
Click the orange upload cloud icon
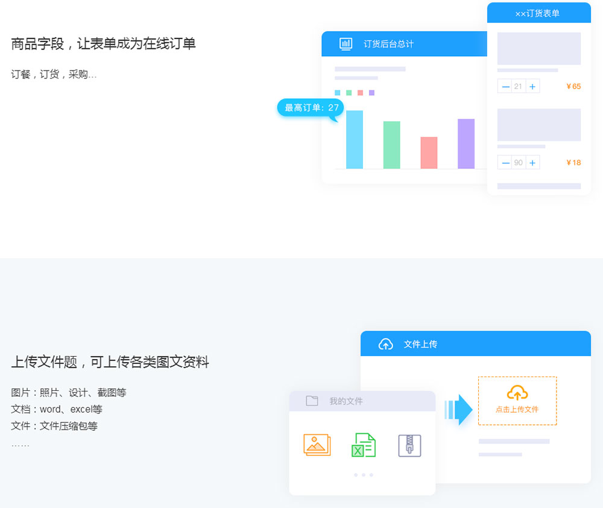coord(517,393)
